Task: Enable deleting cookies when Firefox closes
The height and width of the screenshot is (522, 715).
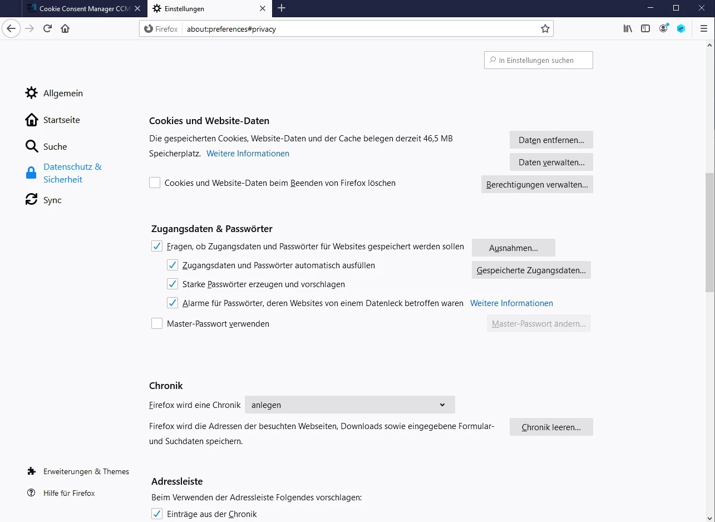Action: click(x=155, y=183)
